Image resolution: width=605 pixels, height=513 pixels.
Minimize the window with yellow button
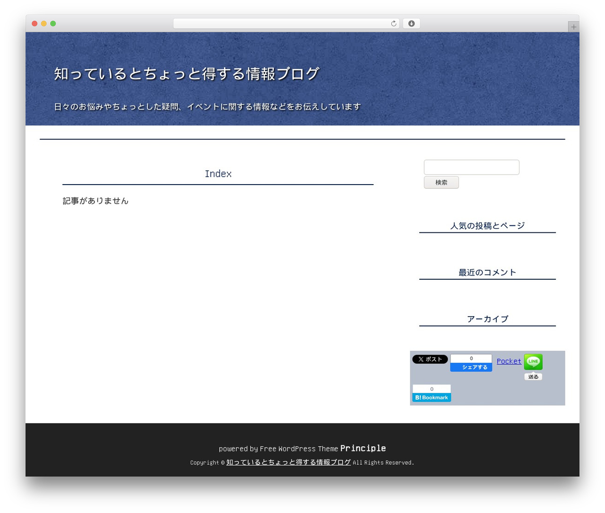(x=43, y=24)
